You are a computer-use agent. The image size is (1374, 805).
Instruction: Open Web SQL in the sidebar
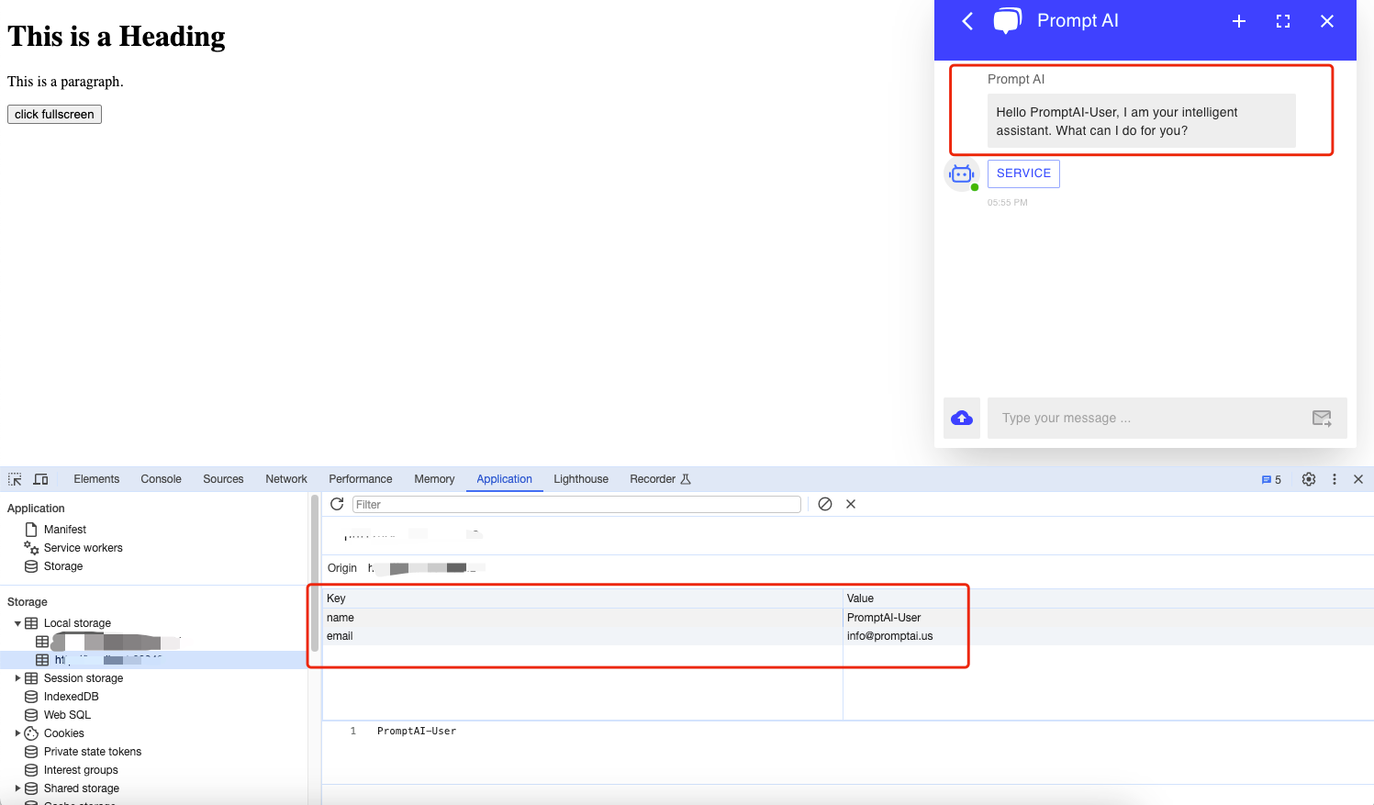coord(67,715)
